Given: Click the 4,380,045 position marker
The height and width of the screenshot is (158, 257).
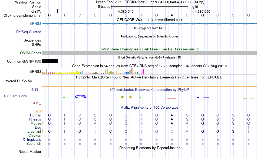Looking at the screenshot, I should 126,11.
